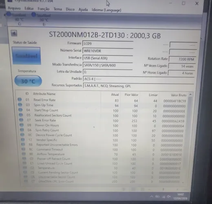212x204 pixels.
Task: Click the scroll up arrow of attribute list
Action: (x=190, y=95)
